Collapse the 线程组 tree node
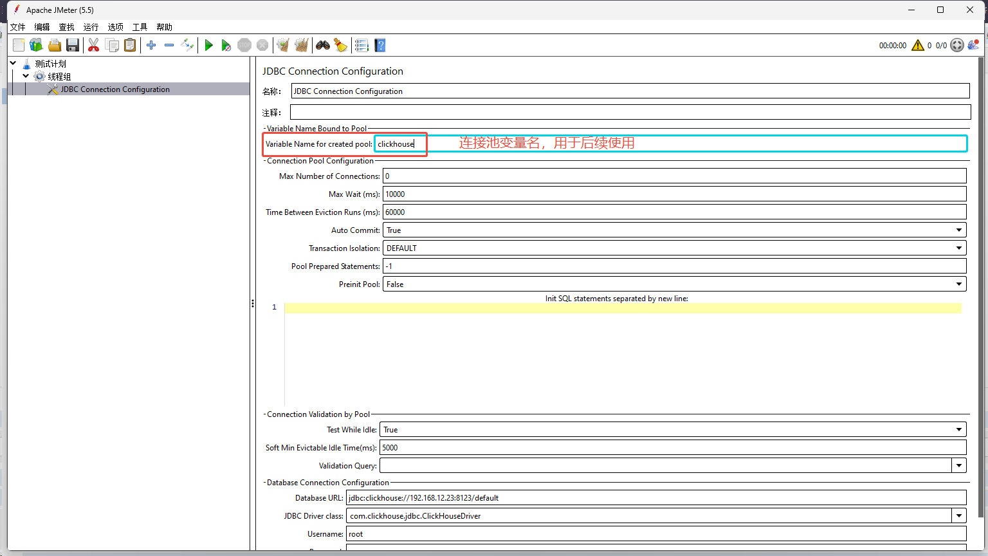Viewport: 988px width, 556px height. click(x=26, y=76)
